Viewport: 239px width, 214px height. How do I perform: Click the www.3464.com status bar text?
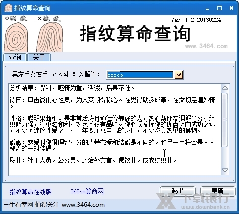[83, 205]
